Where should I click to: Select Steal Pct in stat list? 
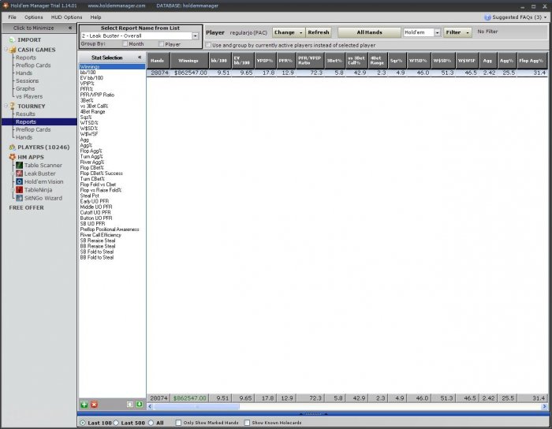(x=90, y=196)
